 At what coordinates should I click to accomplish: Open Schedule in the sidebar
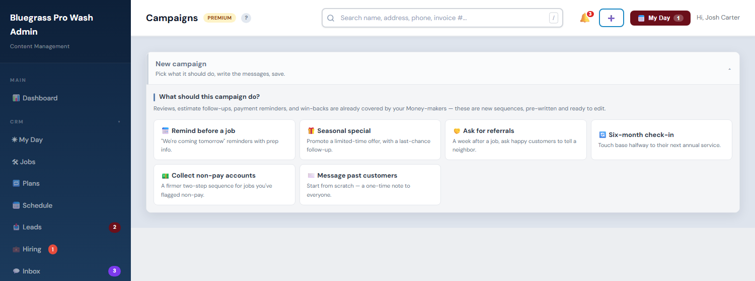pos(65,205)
